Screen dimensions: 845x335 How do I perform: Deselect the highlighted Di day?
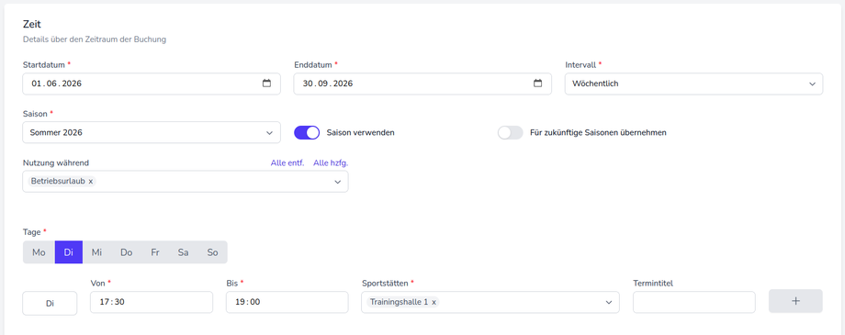69,252
